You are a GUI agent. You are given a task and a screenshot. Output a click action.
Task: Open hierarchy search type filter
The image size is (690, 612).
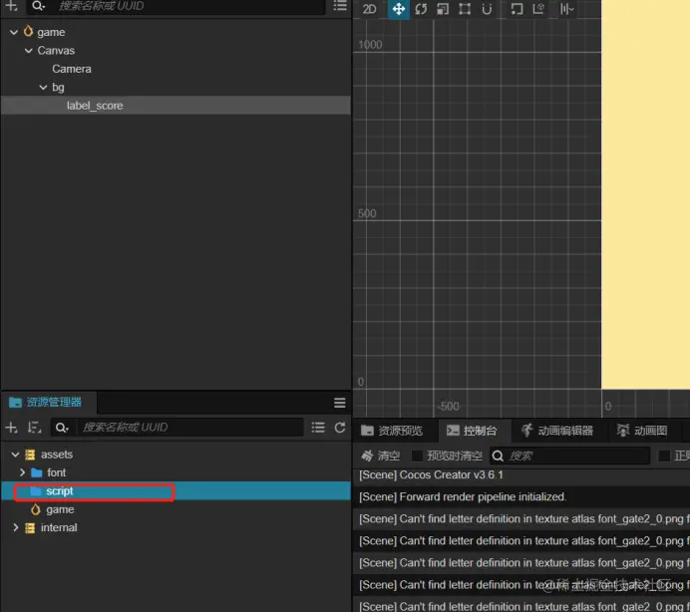pyautogui.click(x=38, y=6)
